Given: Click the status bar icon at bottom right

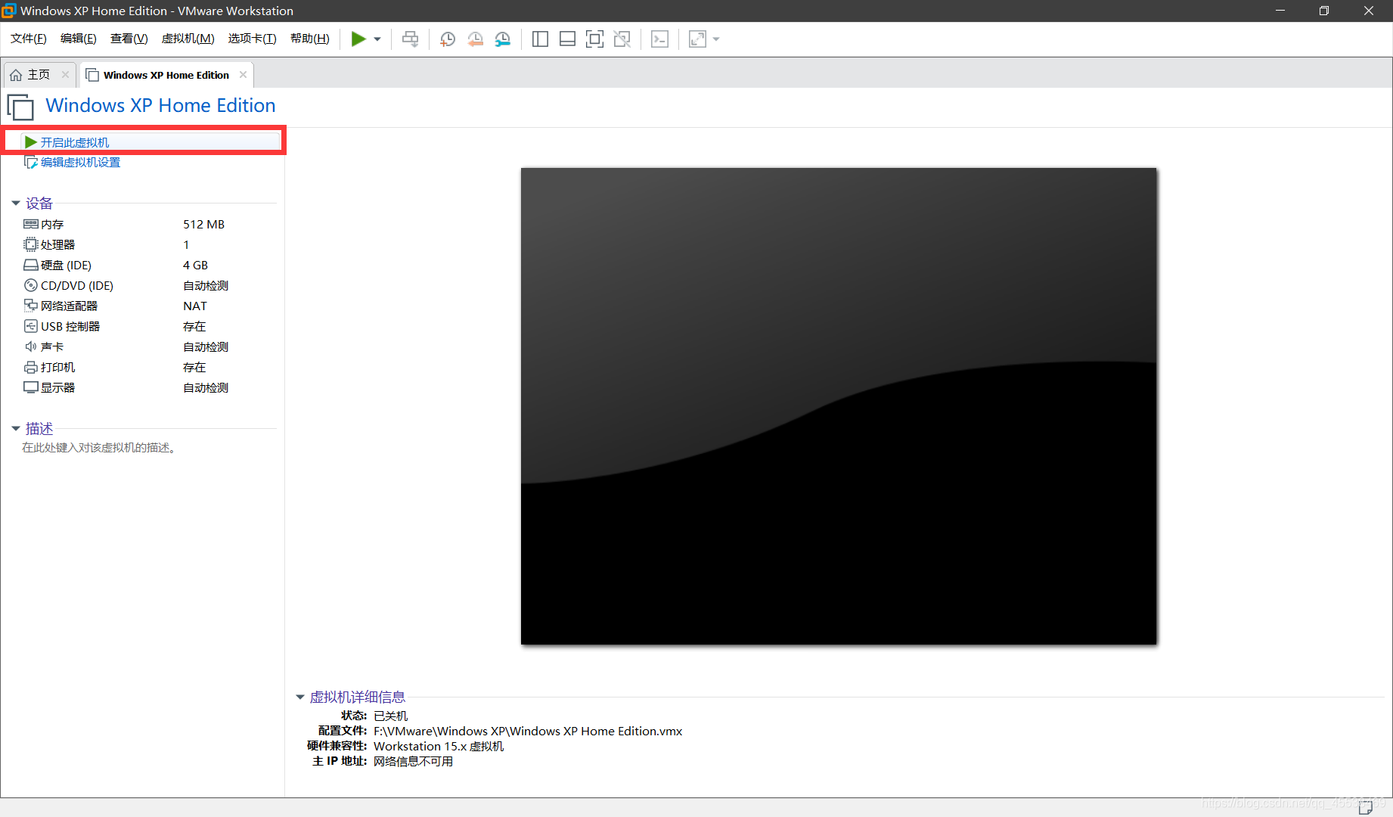Looking at the screenshot, I should tap(1365, 808).
